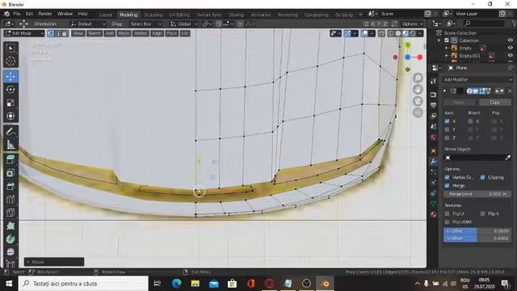This screenshot has height=291, width=517.
Task: Click the Copy modifier button
Action: (494, 103)
